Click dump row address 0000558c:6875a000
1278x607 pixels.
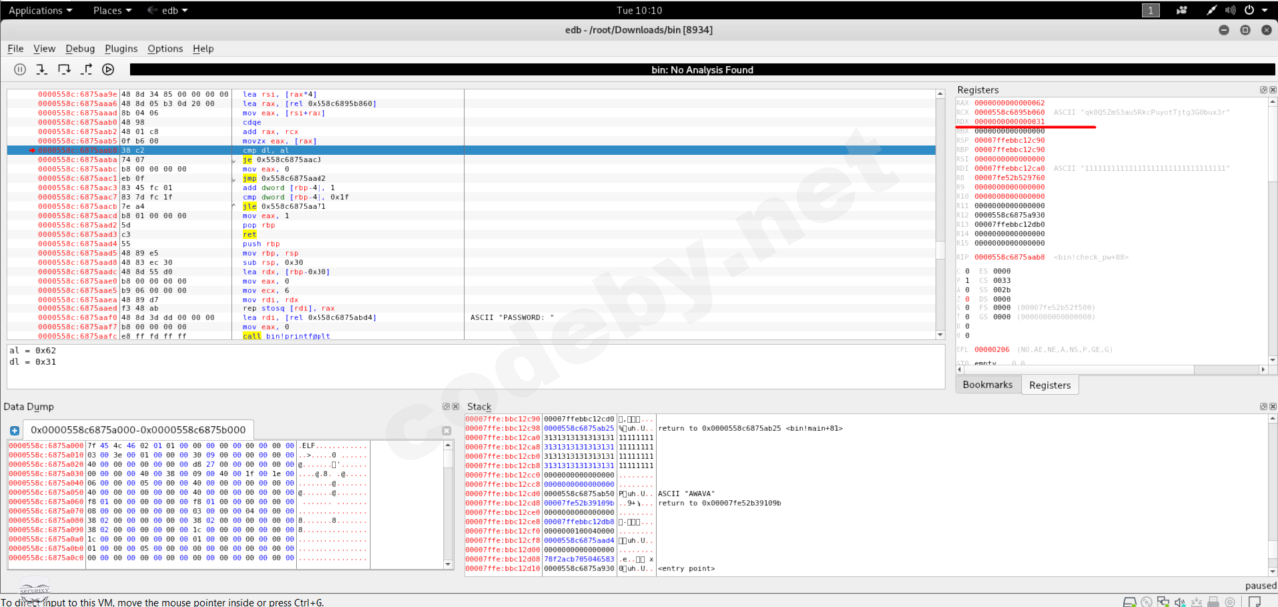pos(45,446)
